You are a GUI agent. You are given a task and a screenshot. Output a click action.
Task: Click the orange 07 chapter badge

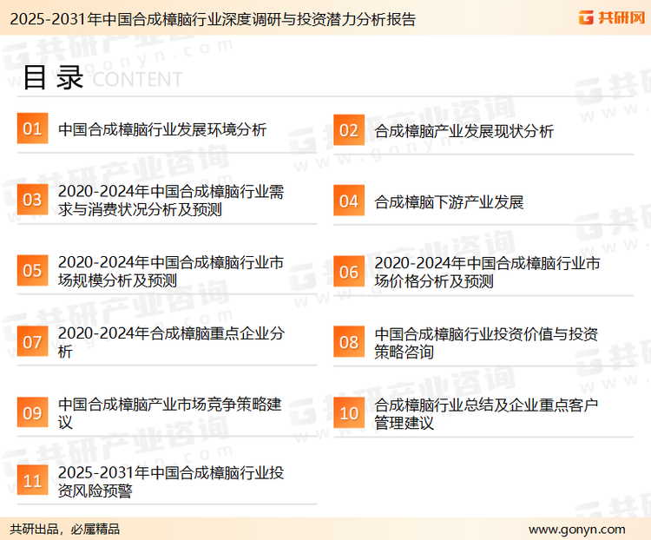[32, 341]
